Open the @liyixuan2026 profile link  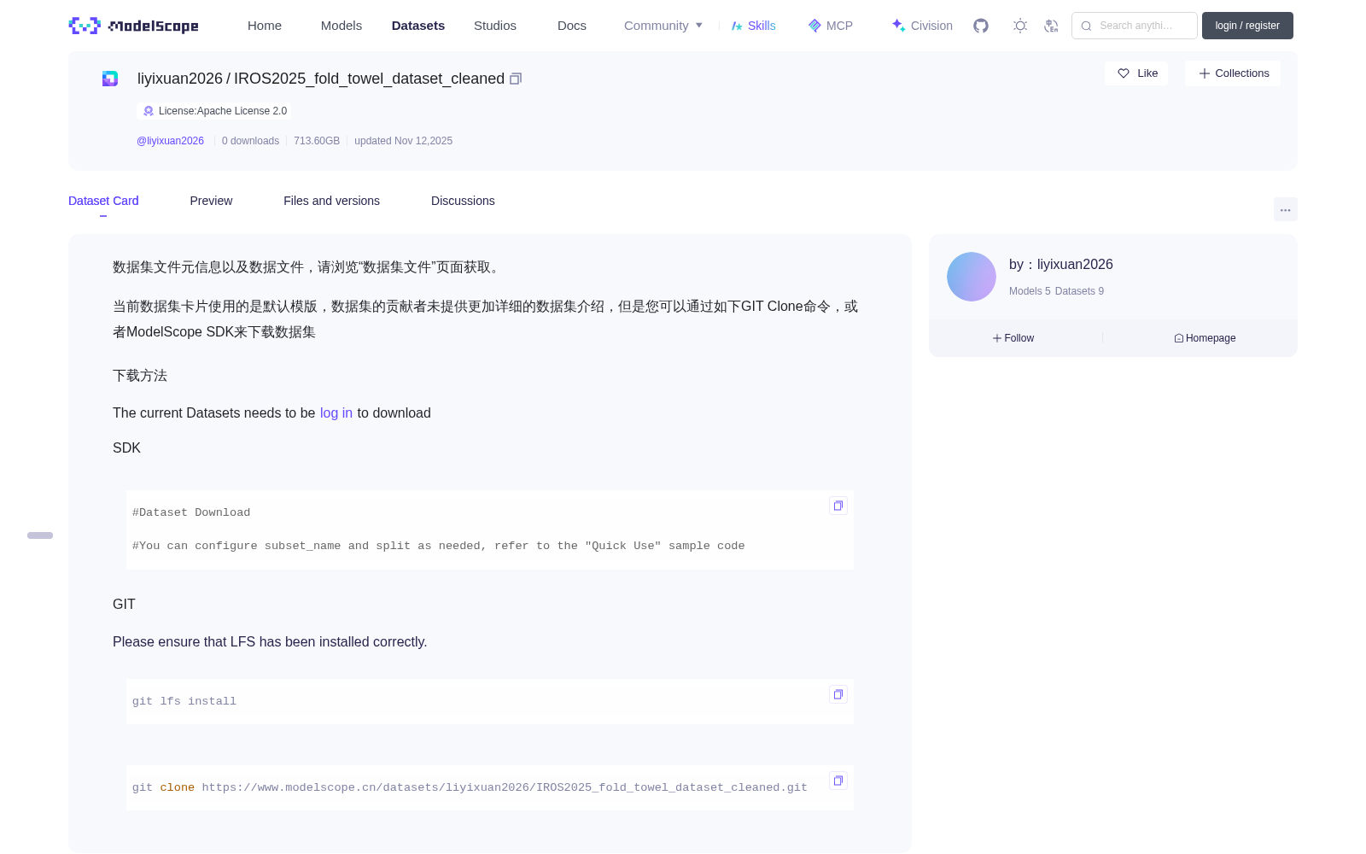click(170, 141)
